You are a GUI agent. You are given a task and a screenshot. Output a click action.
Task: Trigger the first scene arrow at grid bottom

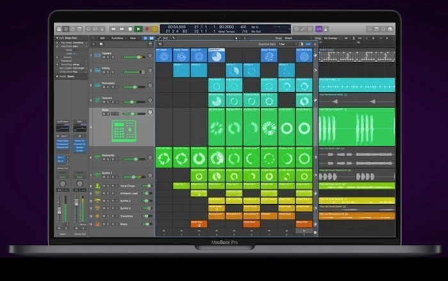tap(164, 232)
